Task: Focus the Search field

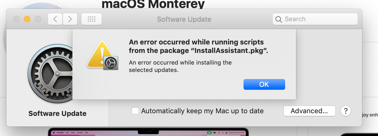Action: tap(315, 19)
